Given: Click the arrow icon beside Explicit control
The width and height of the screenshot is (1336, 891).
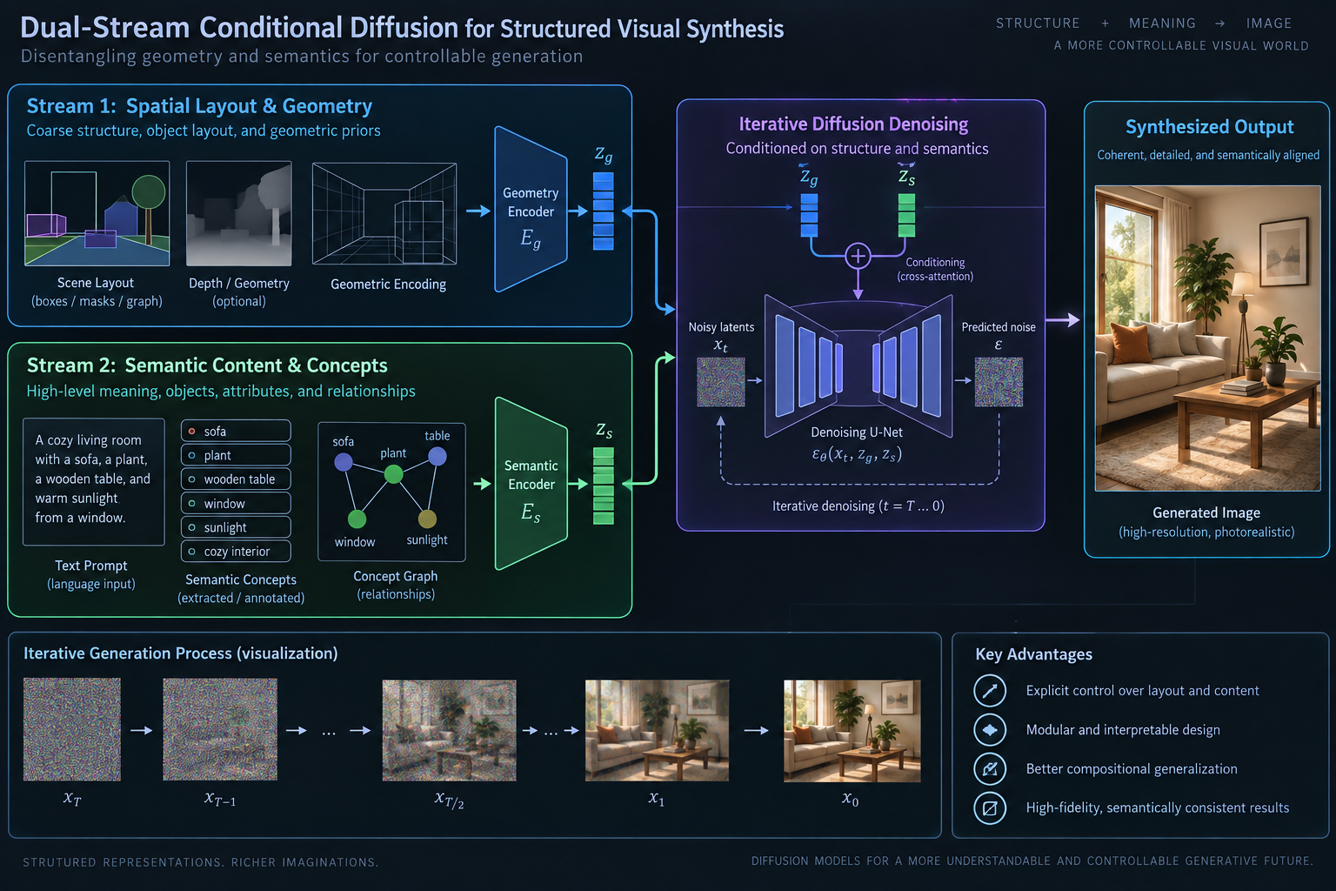Looking at the screenshot, I should pos(990,691).
